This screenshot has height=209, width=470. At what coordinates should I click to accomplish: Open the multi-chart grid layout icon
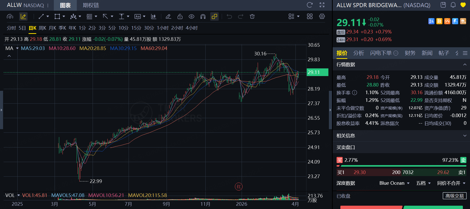(310, 17)
